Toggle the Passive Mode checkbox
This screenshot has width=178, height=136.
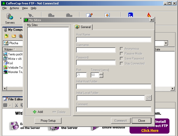point(121,54)
